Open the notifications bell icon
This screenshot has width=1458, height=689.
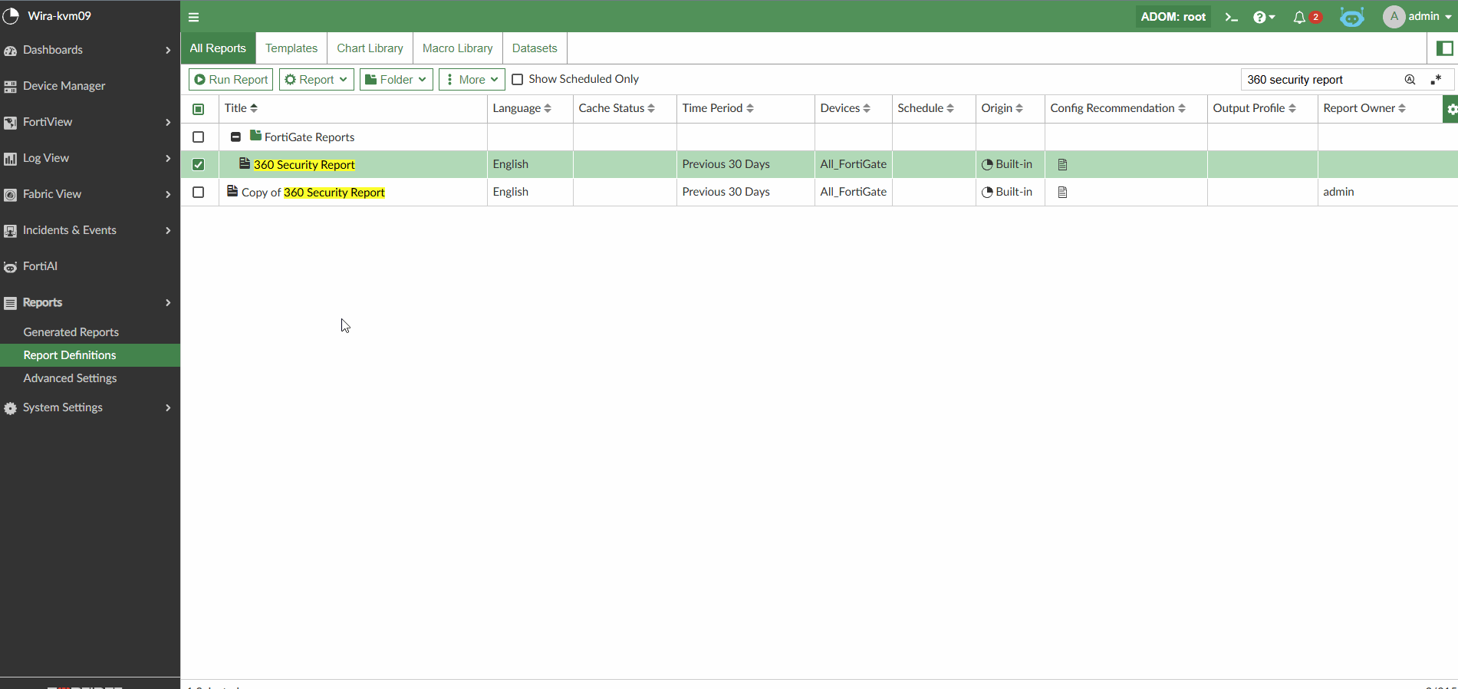pos(1299,17)
